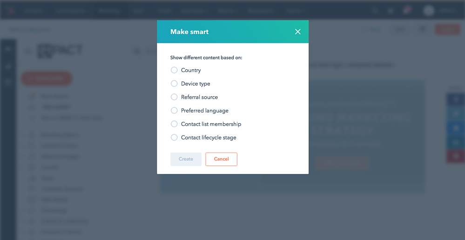Pick the Preferred language radio option
465x240 pixels.
pos(174,111)
